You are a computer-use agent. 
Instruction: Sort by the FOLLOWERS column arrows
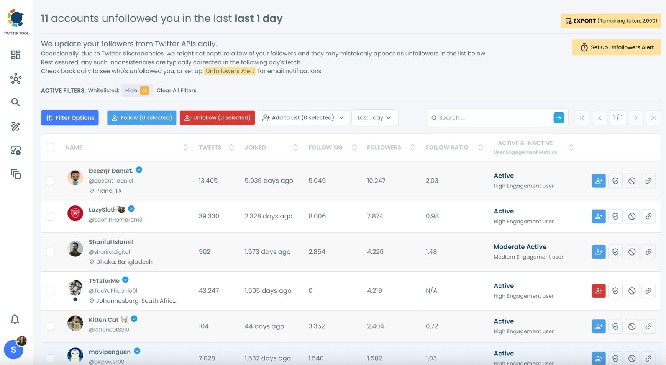(x=412, y=147)
